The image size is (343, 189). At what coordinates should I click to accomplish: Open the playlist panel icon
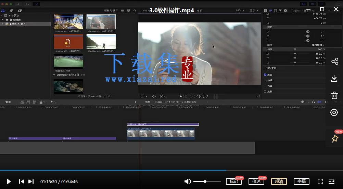[x=332, y=181]
